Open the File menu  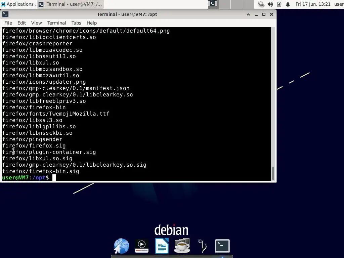pos(8,23)
